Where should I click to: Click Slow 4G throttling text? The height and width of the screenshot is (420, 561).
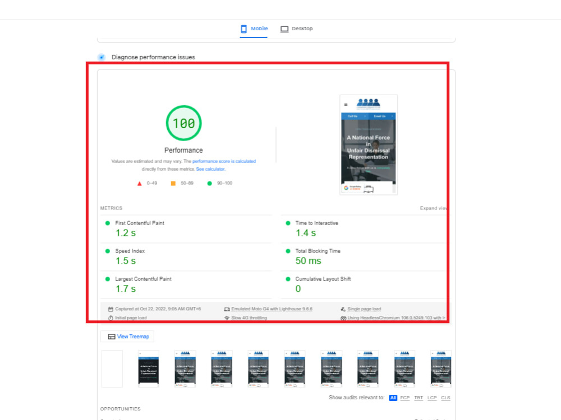pos(249,318)
